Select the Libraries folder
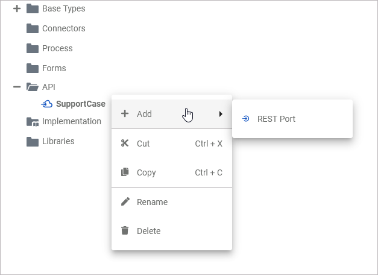This screenshot has height=275, width=378. (x=58, y=141)
